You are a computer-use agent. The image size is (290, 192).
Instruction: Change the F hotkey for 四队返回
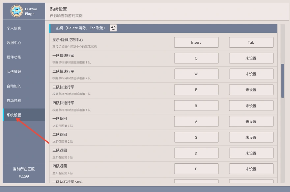tap(196, 169)
